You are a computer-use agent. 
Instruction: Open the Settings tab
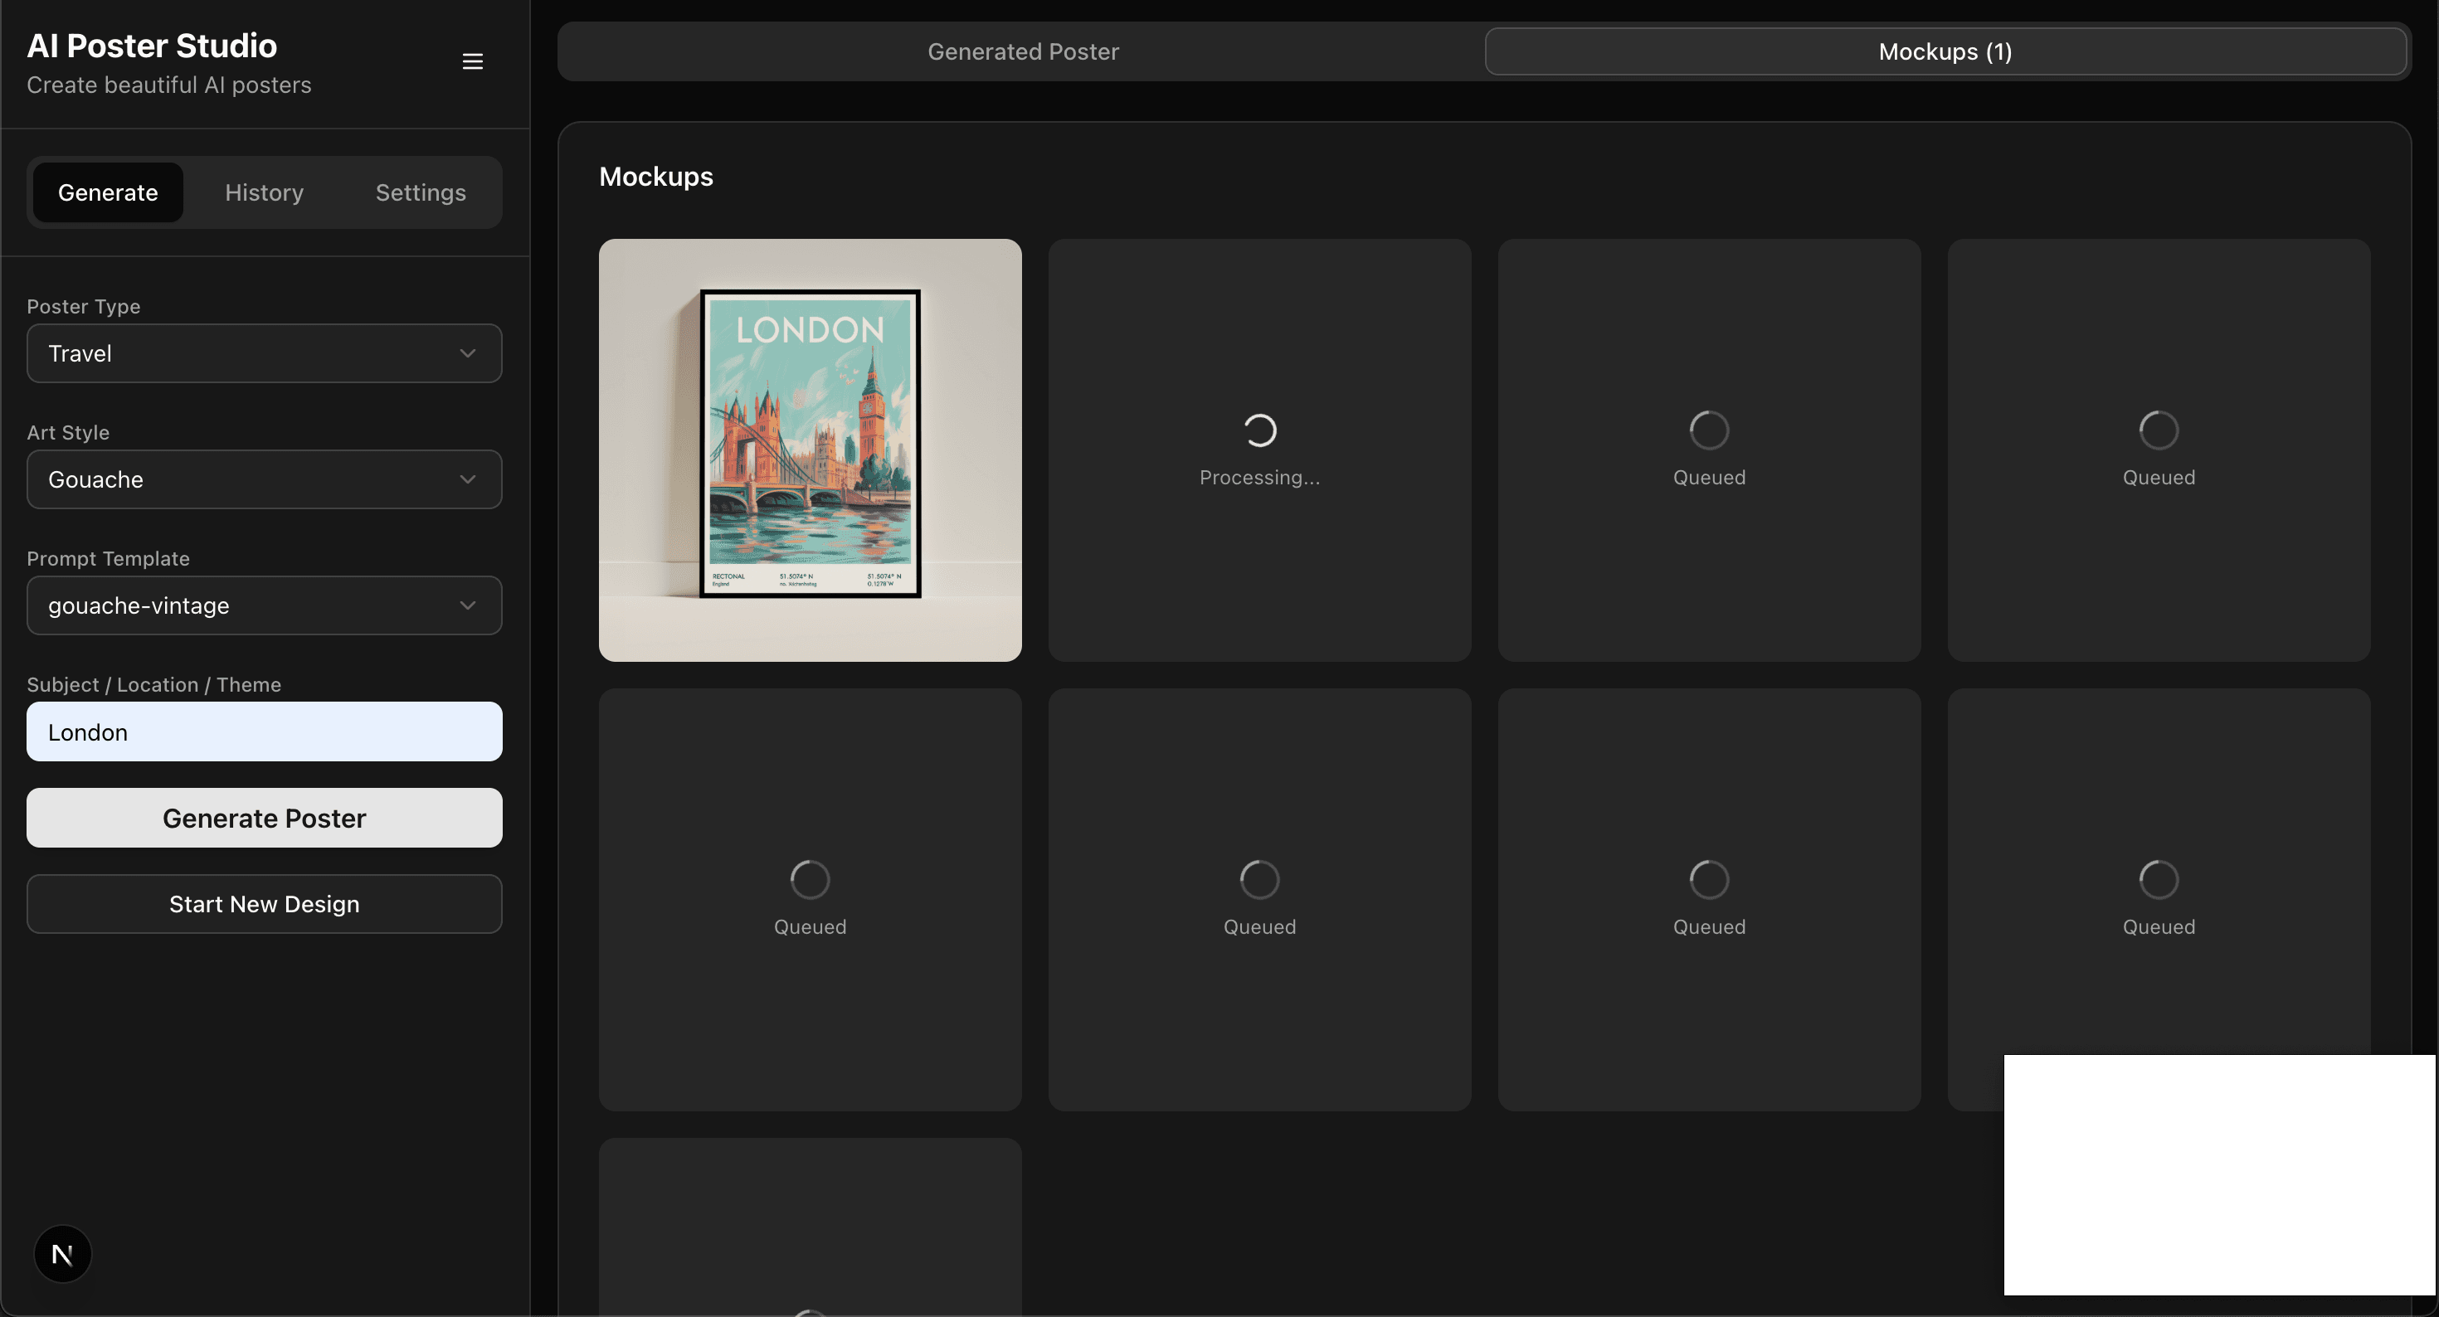coord(421,192)
